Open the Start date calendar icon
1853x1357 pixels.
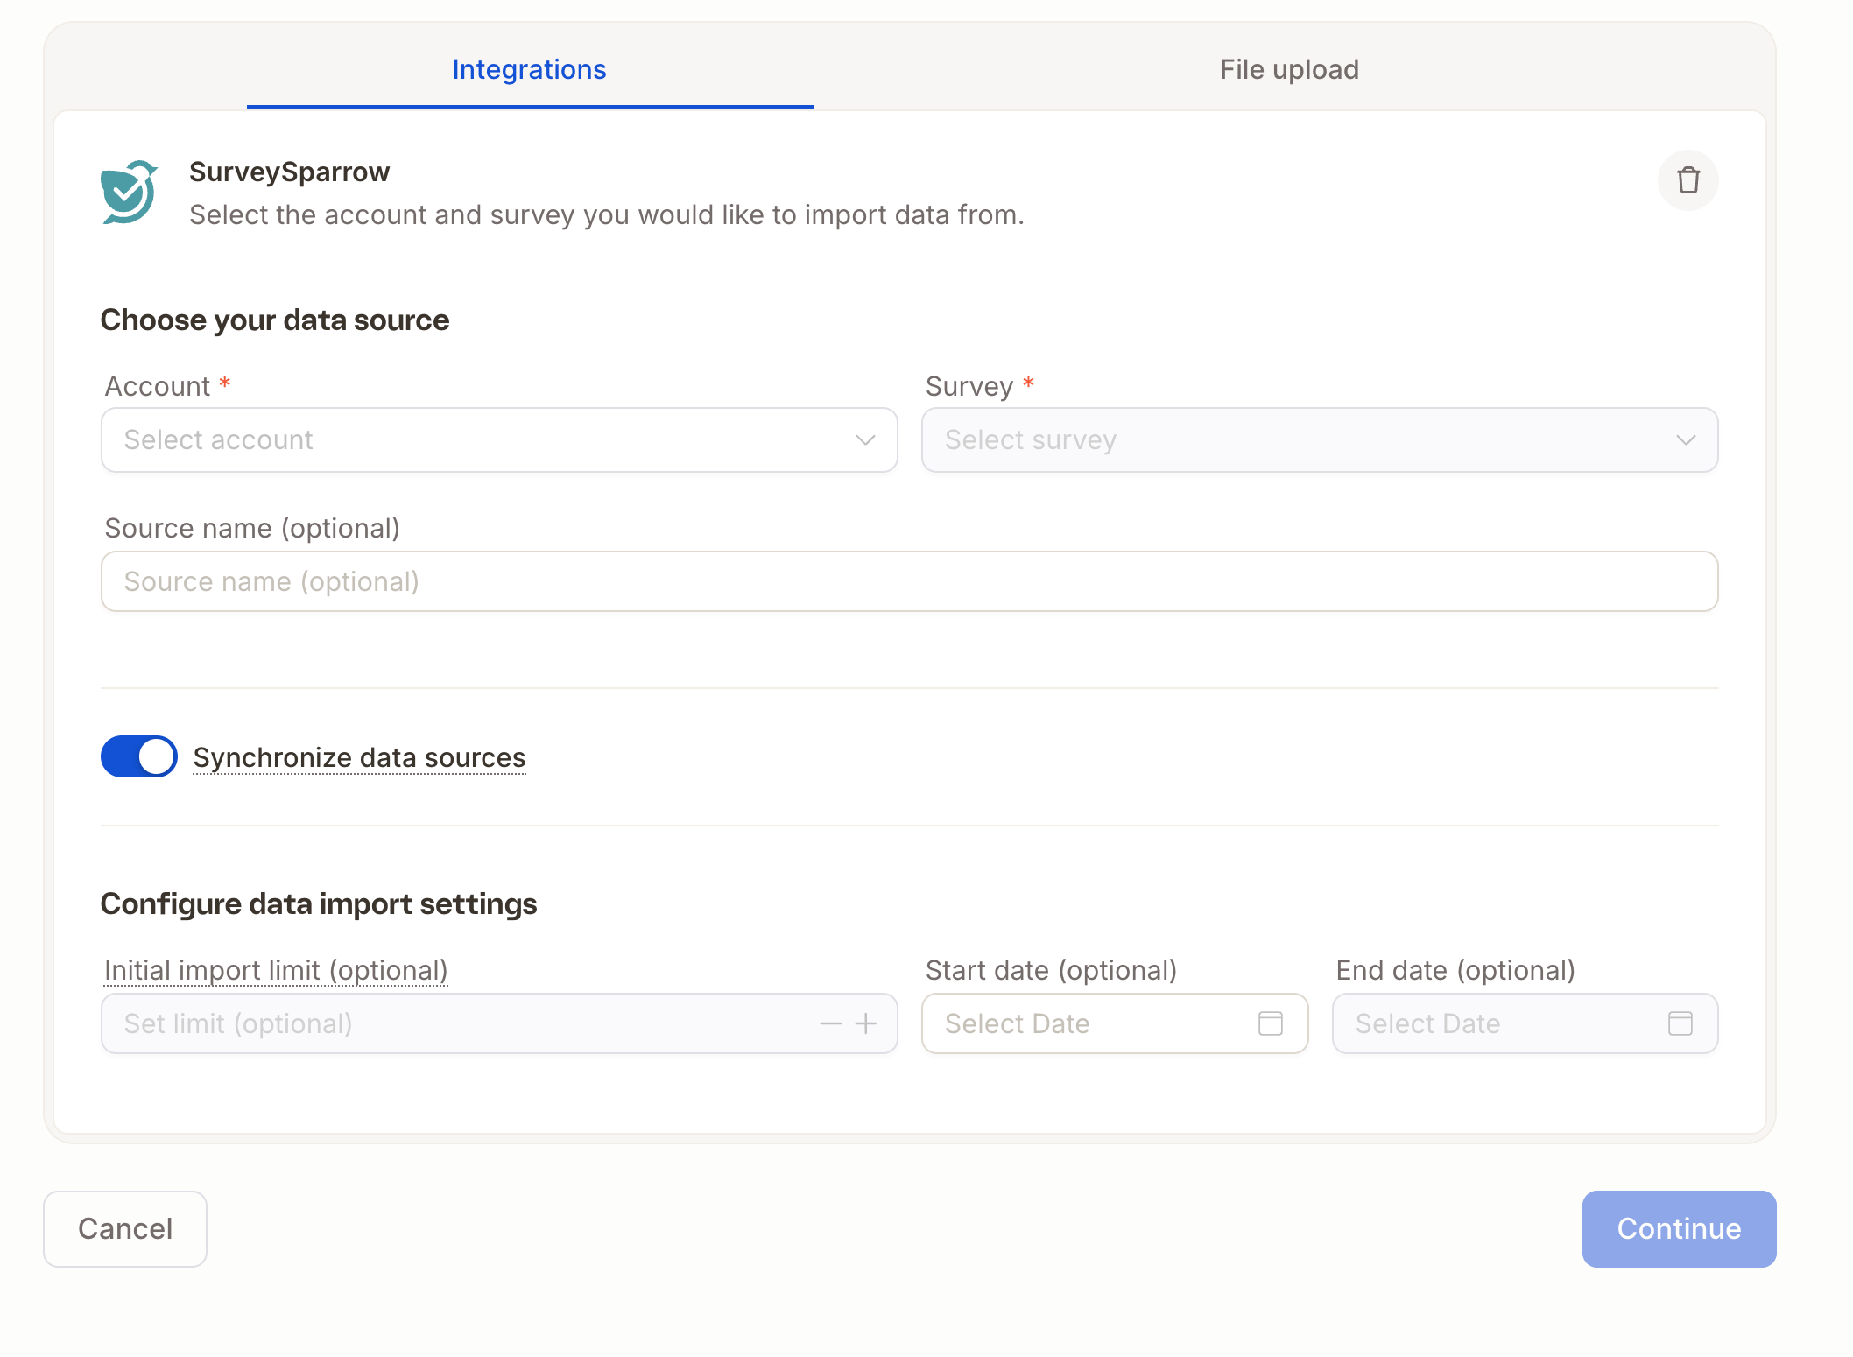(x=1270, y=1023)
